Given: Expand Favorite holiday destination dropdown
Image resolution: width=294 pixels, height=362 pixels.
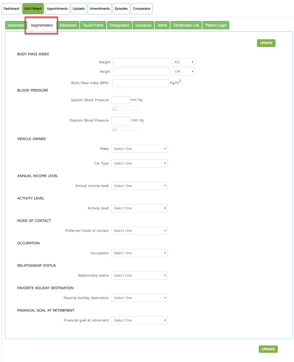Looking at the screenshot, I should click(x=139, y=298).
